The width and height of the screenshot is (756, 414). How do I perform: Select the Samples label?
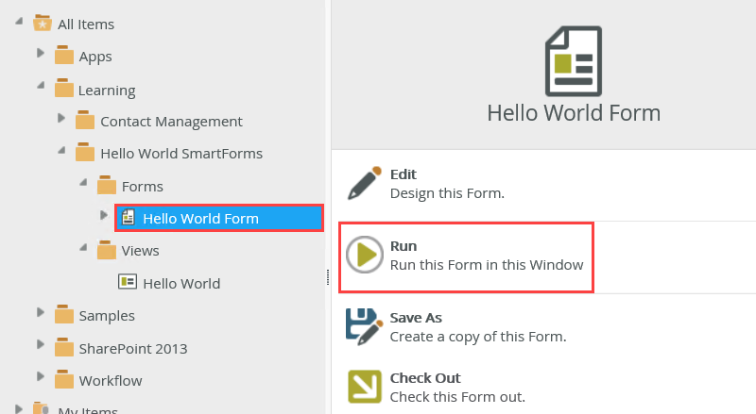[x=107, y=316]
